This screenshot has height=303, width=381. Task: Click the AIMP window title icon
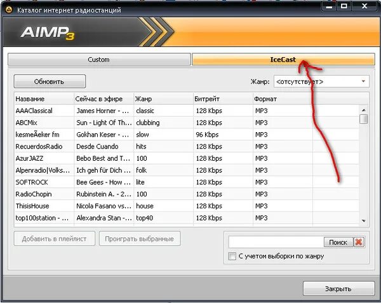9,10
